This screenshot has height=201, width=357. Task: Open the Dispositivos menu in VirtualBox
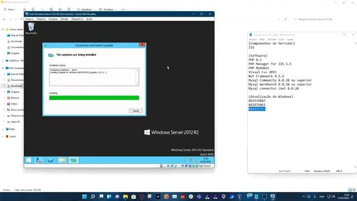[77, 19]
